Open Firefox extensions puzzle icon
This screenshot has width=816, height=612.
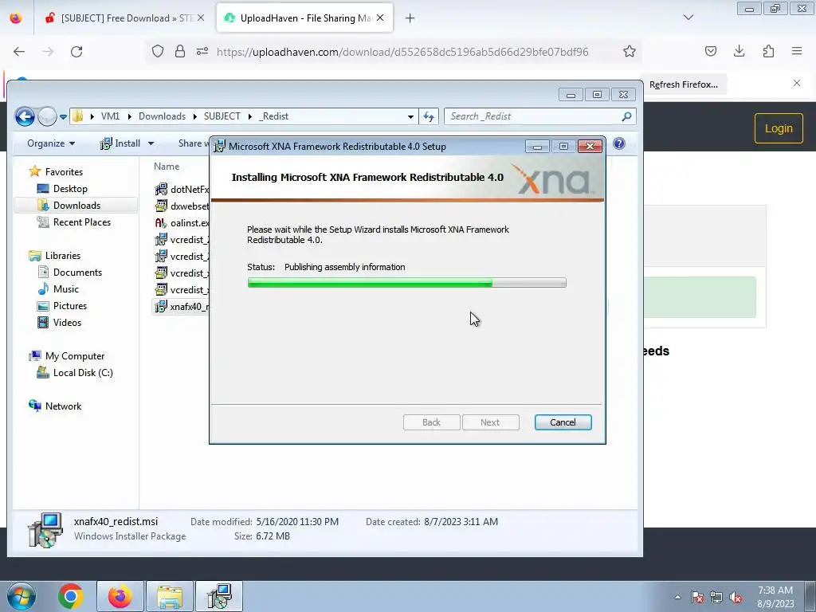[x=768, y=51]
